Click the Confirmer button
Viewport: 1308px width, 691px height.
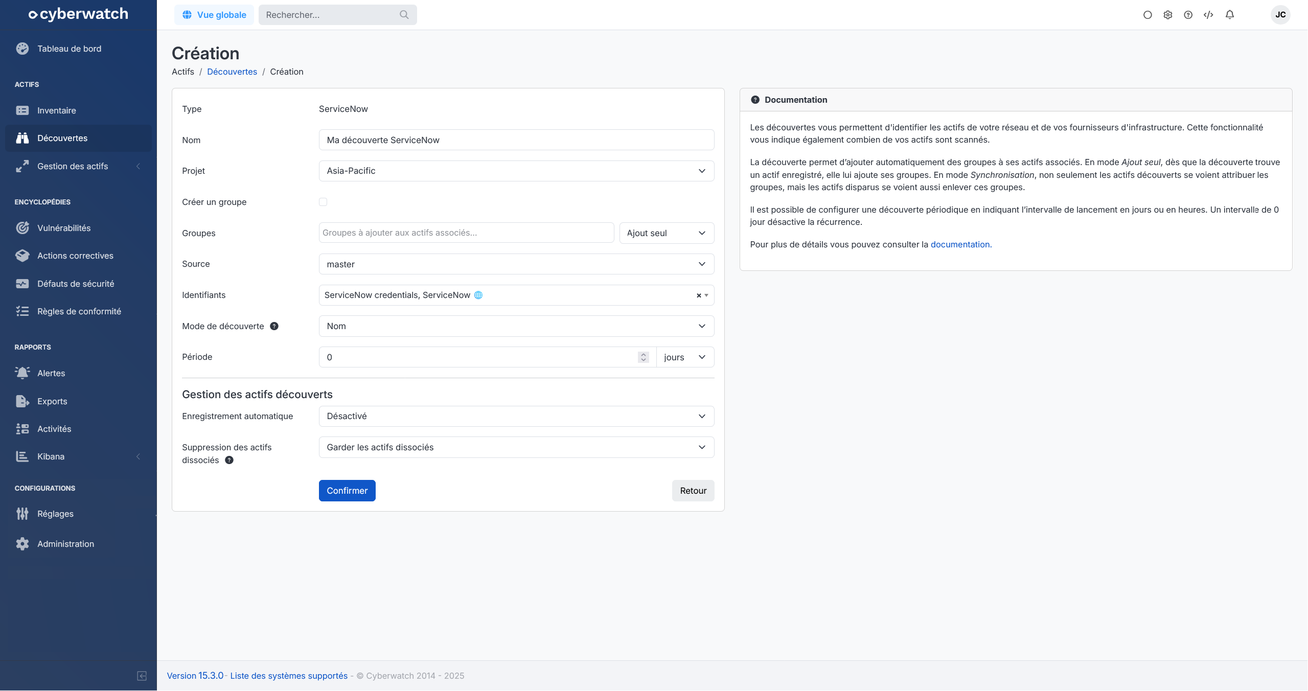347,491
